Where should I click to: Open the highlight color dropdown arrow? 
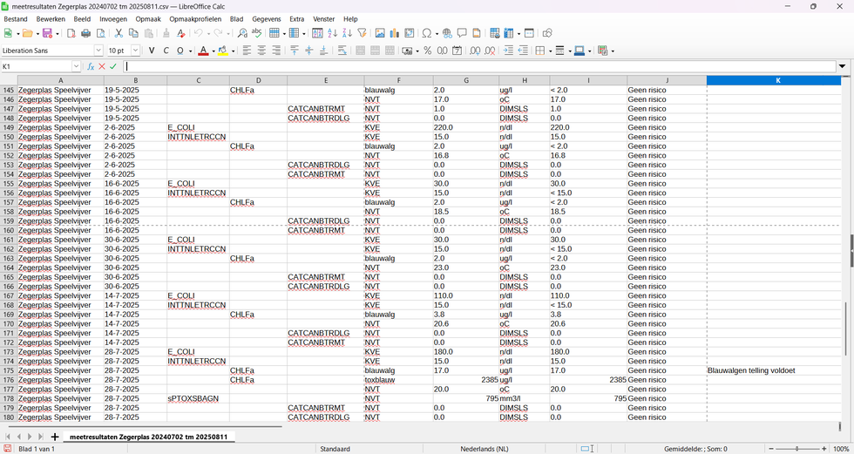(x=234, y=51)
